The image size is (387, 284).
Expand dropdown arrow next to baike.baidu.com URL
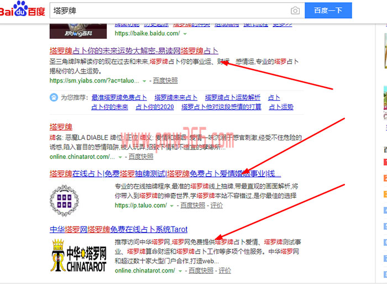[x=185, y=34]
